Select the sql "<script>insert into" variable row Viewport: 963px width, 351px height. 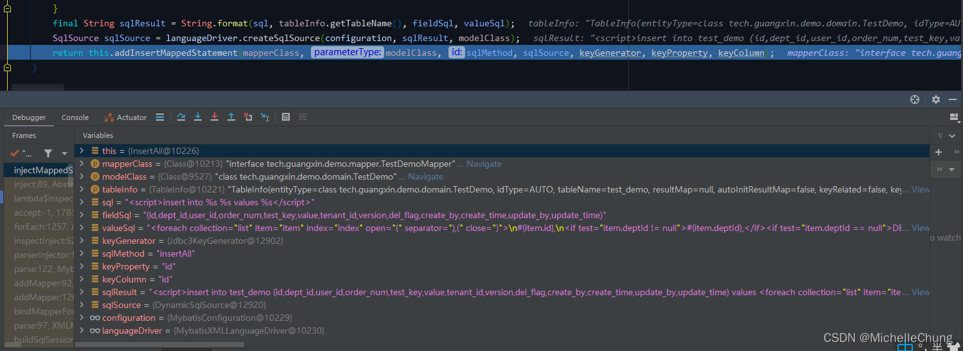(502, 202)
